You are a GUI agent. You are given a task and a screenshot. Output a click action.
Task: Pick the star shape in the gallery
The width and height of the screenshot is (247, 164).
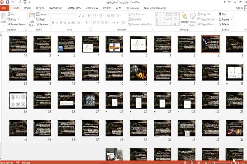175,23
